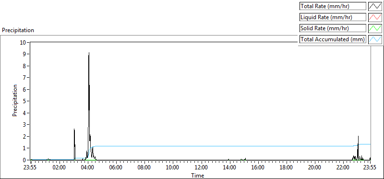Image resolution: width=384 pixels, height=179 pixels.
Task: Click the late spike near 23:00
Action: pyautogui.click(x=358, y=136)
